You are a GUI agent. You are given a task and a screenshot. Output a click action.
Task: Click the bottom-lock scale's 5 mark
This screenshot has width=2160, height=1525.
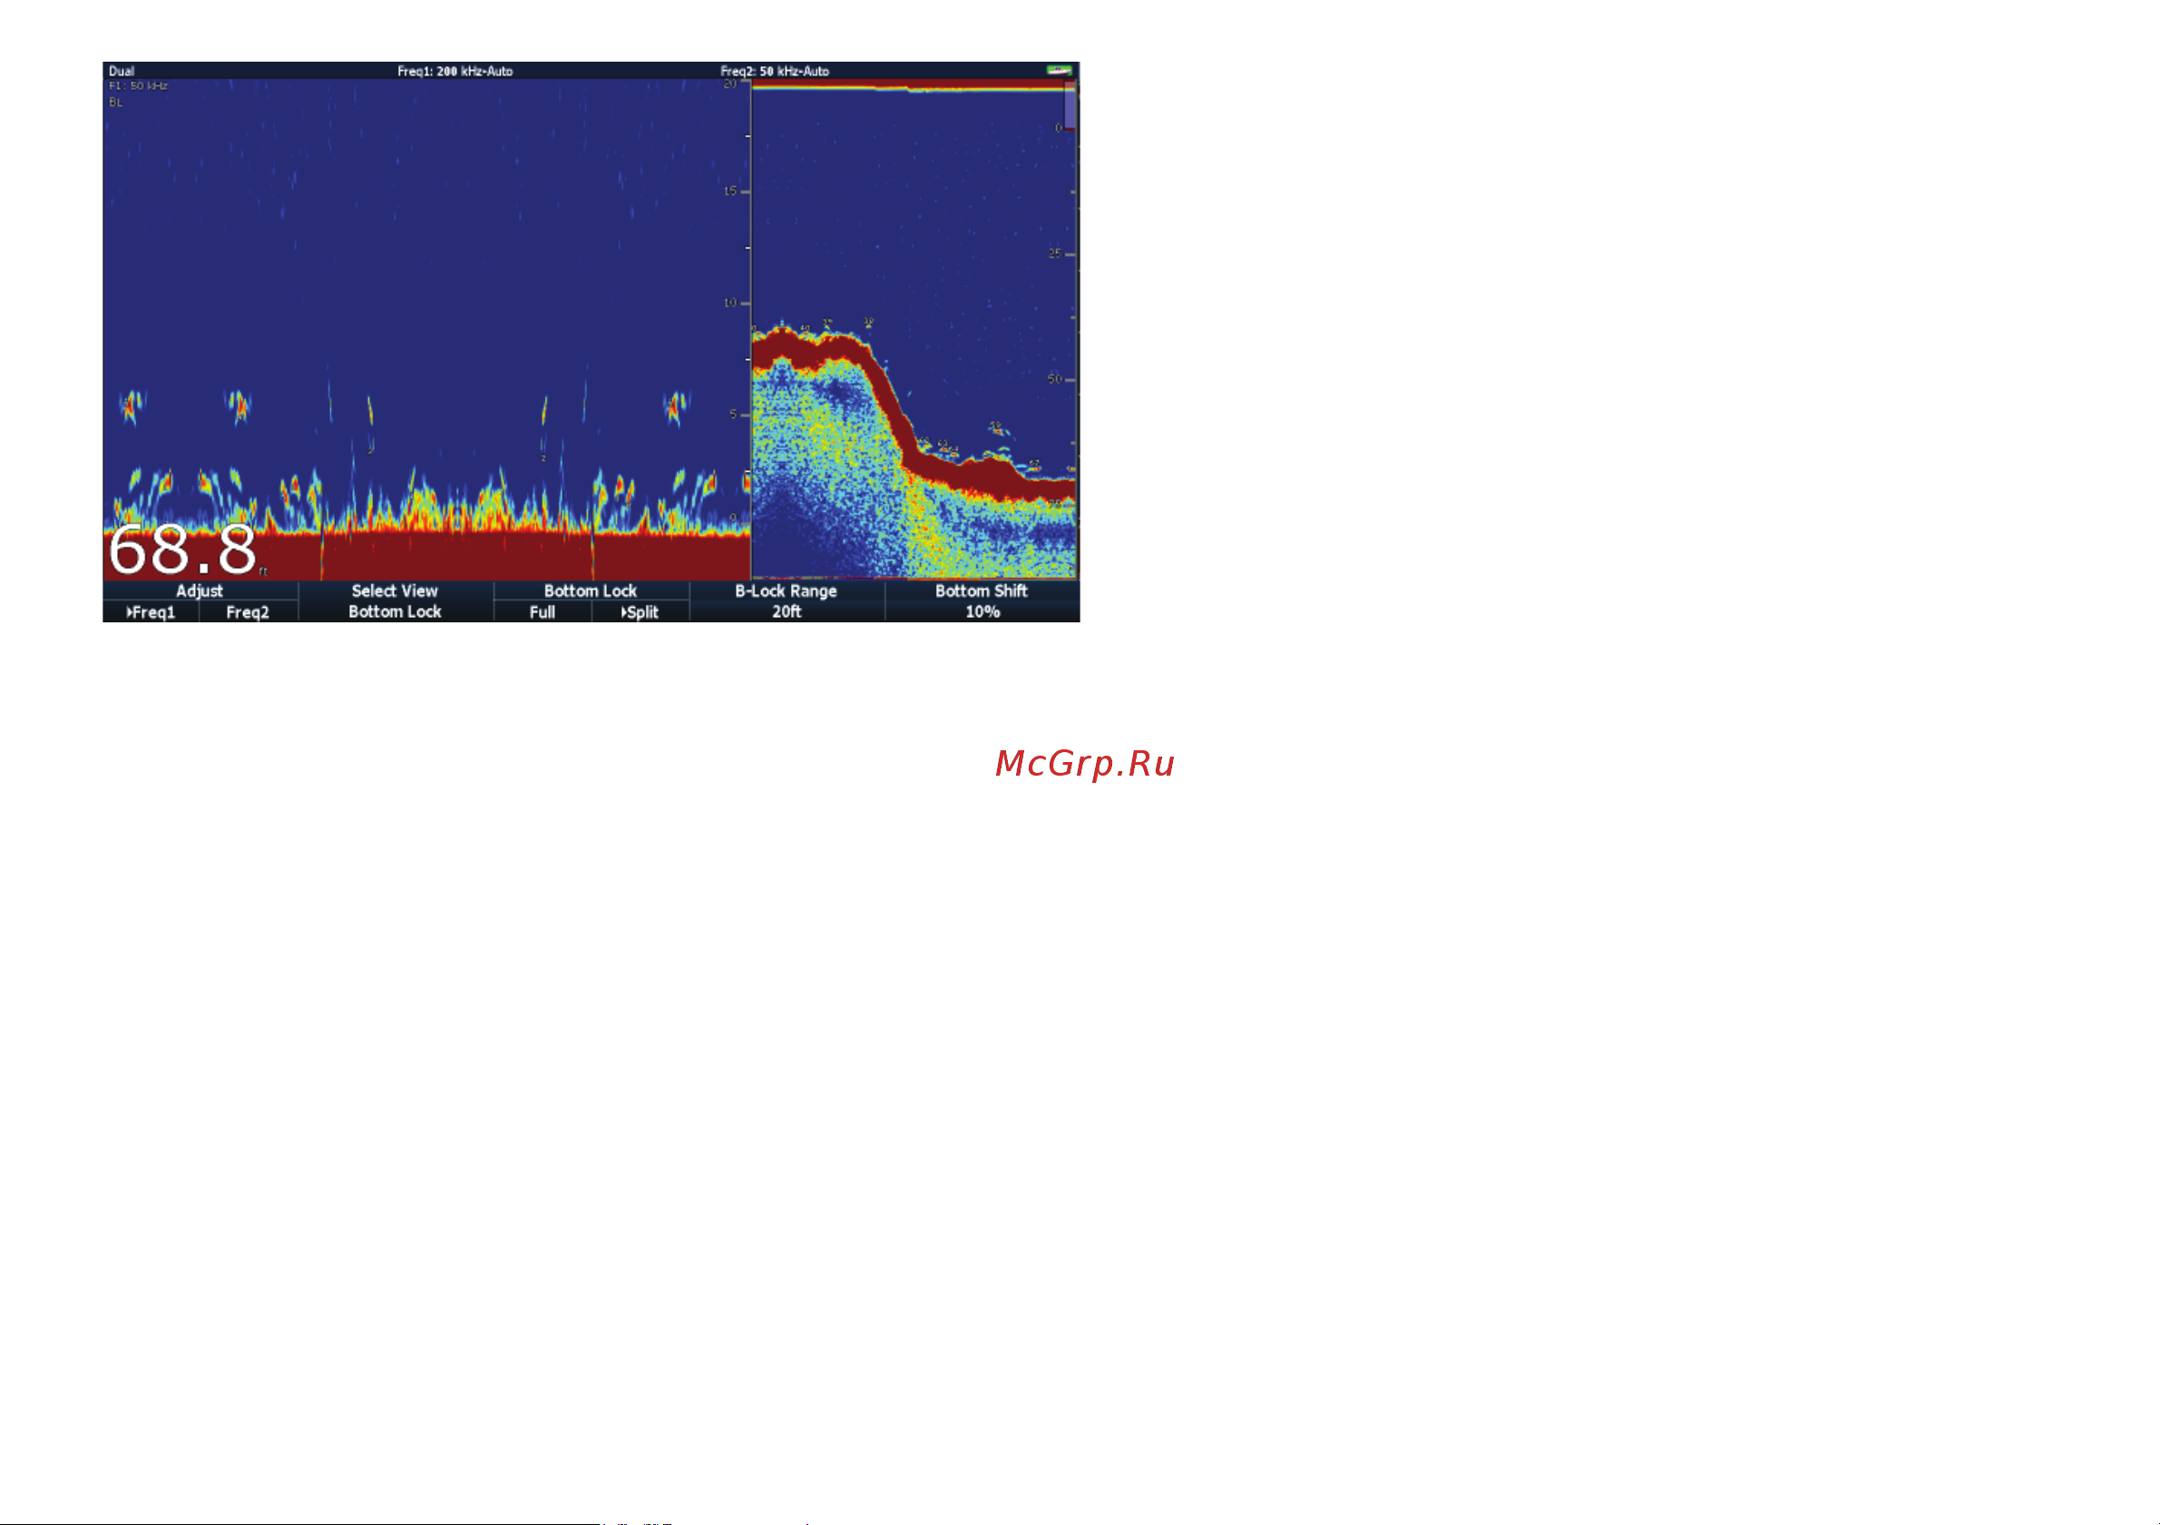click(x=734, y=414)
